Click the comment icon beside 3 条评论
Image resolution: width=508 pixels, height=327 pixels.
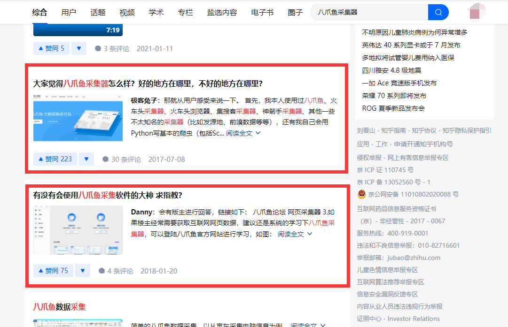pyautogui.click(x=98, y=48)
